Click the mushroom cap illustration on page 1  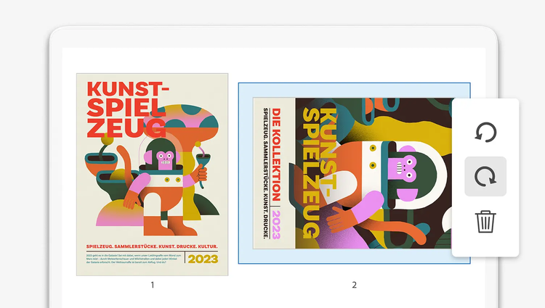182,117
